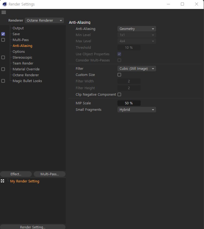Screen dimensions: 204x229
Task: Toggle Use Object Properties checkbox
Action: 119,54
